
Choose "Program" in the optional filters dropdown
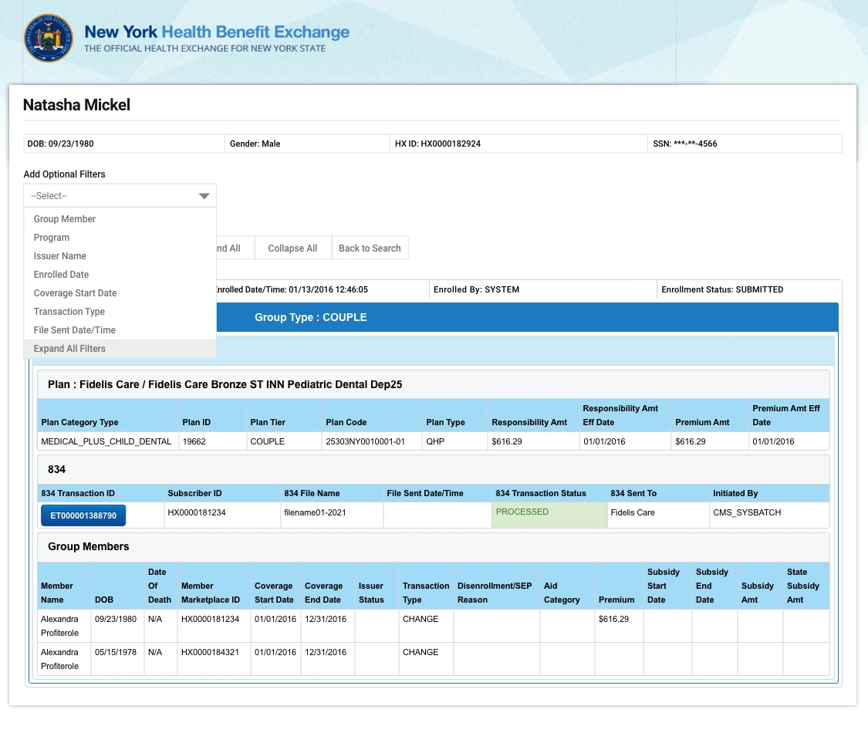51,238
